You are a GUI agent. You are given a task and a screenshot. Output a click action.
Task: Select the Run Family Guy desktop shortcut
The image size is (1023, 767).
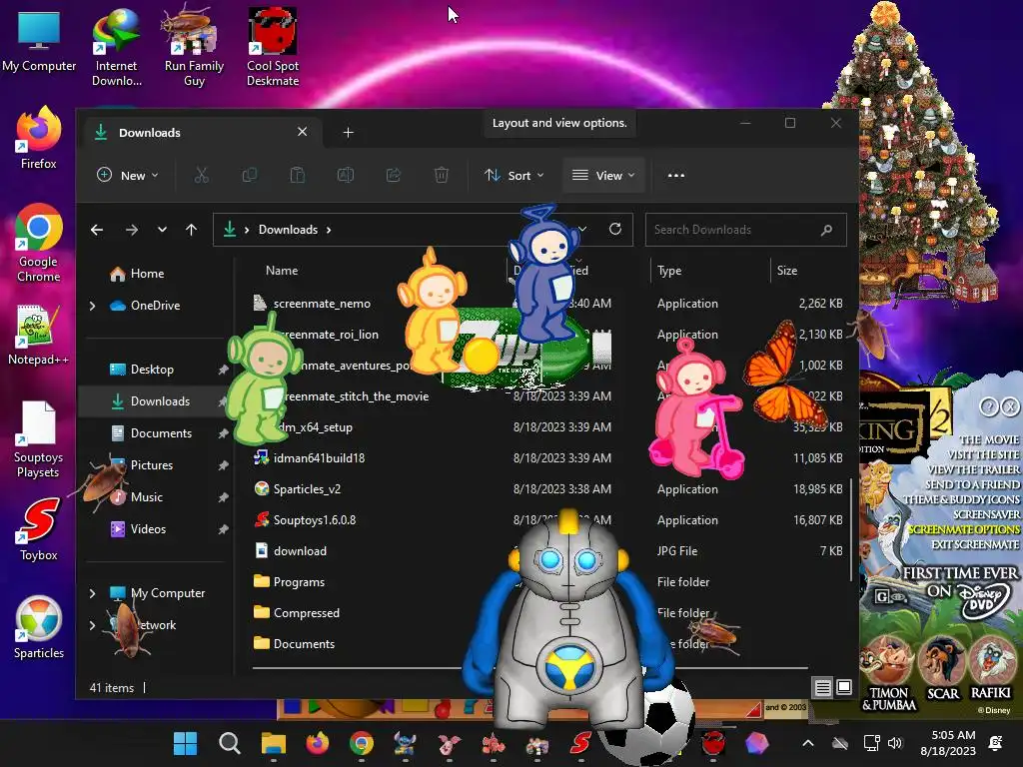pos(194,48)
